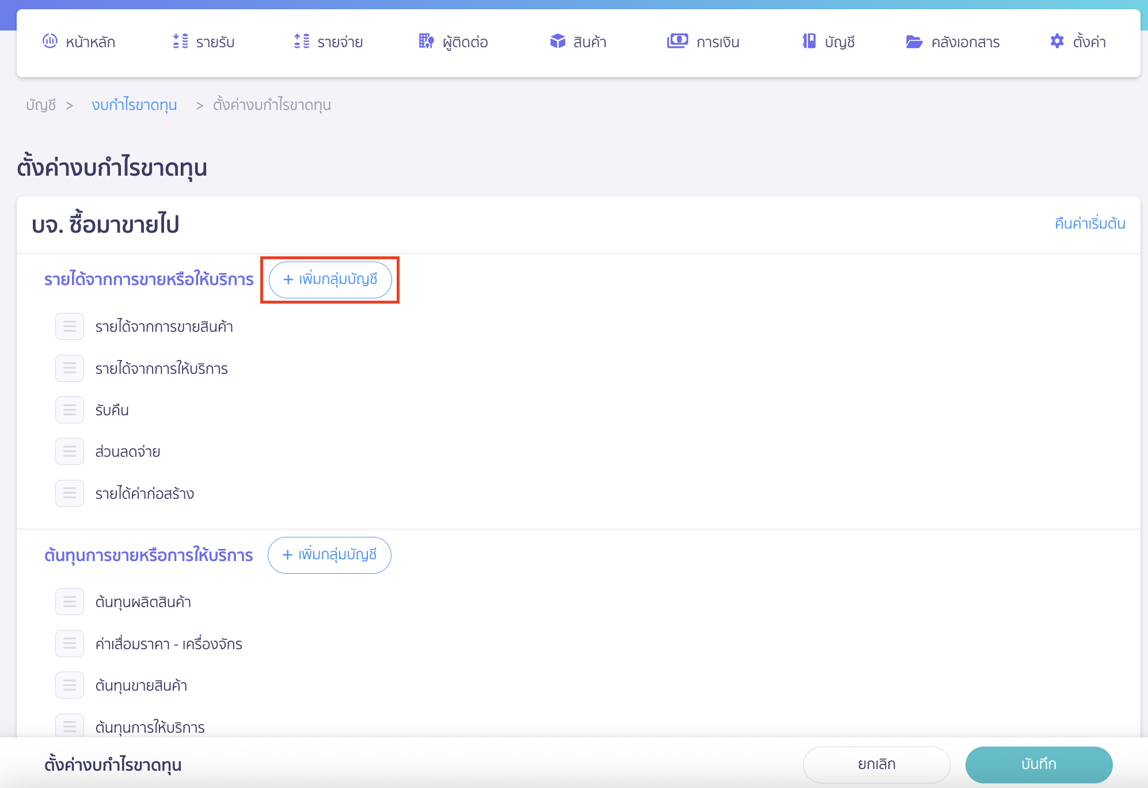Select the ส่วนลดจ่าย account row
This screenshot has height=788, width=1148.
[128, 452]
